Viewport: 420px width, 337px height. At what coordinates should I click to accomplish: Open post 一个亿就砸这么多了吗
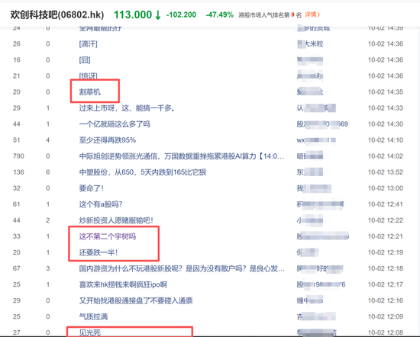pos(115,124)
